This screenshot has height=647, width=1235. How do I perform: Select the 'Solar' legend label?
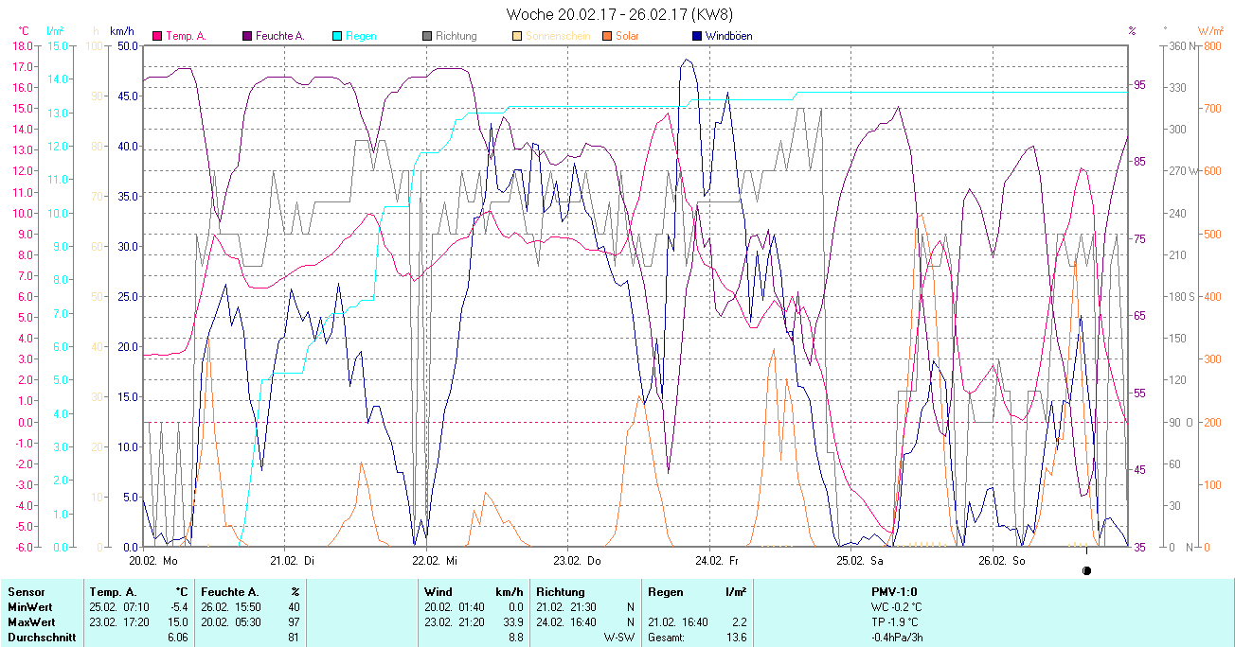coord(627,36)
